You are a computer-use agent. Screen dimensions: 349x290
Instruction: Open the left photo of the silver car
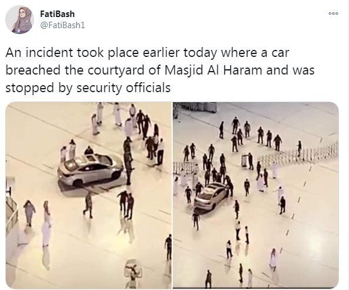tap(88, 195)
